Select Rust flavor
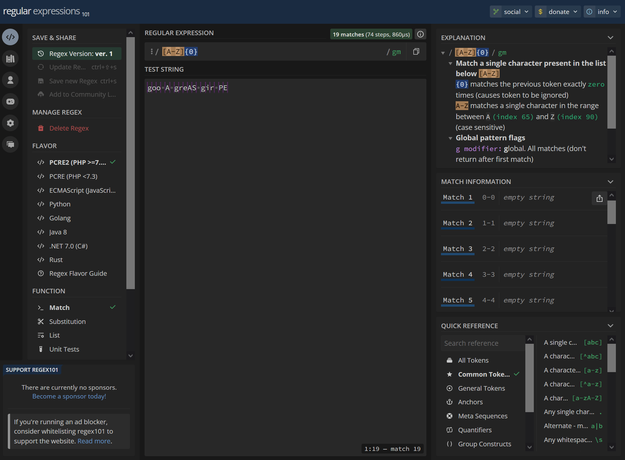Viewport: 625px width, 460px height. tap(77, 260)
